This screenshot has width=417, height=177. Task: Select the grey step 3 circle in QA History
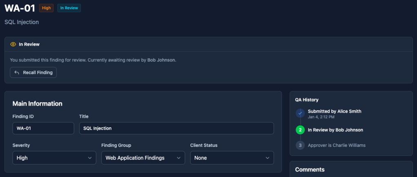tap(300, 145)
